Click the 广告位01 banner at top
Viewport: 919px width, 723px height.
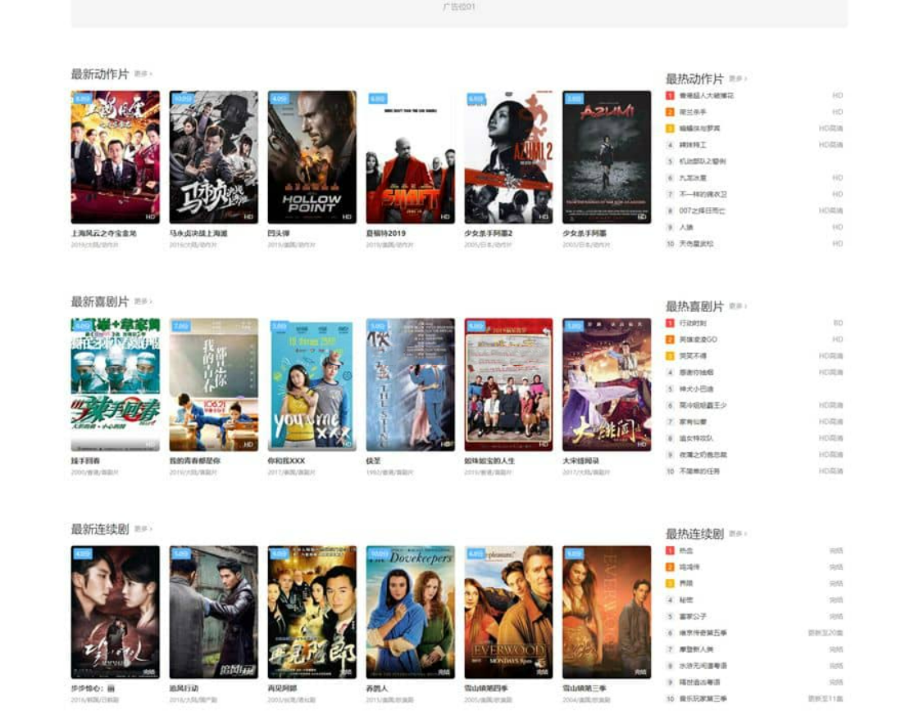click(459, 11)
